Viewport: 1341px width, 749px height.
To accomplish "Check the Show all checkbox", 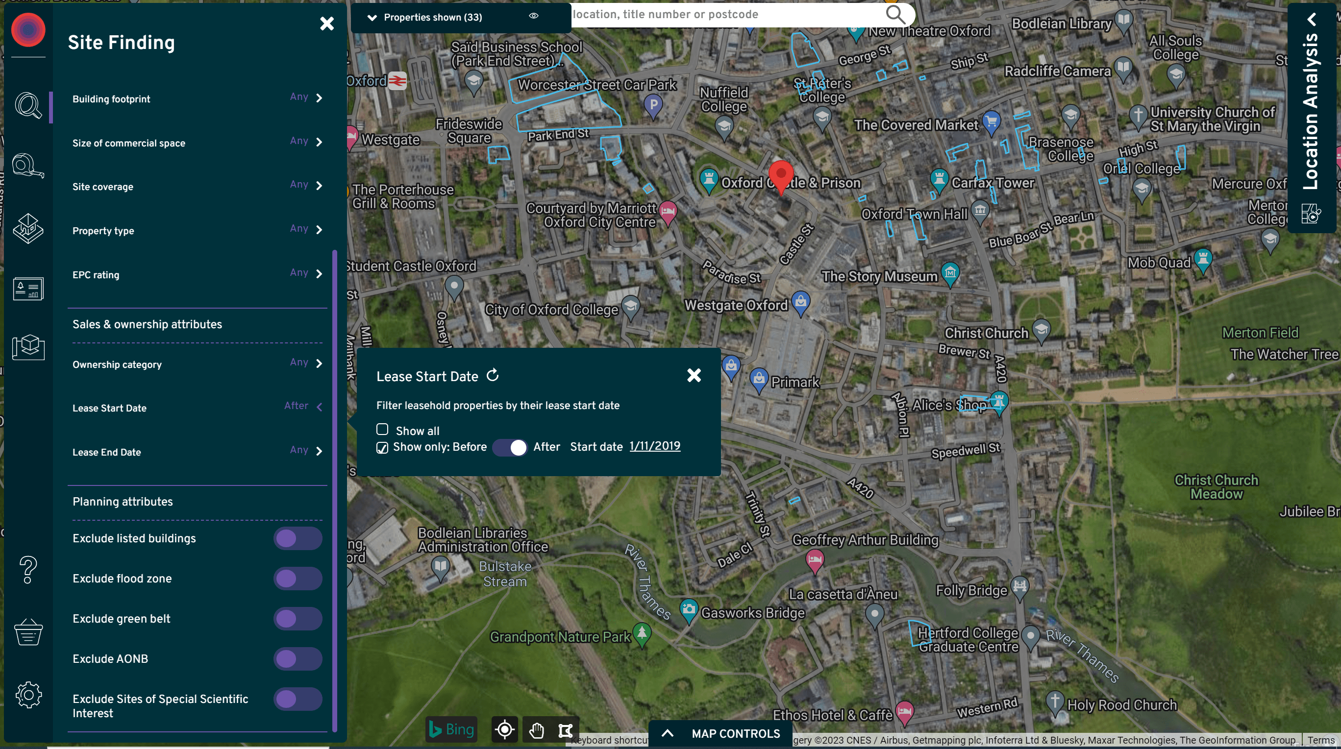I will coord(382,430).
